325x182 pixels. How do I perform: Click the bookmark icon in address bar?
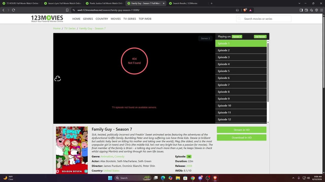pyautogui.click(x=67, y=10)
